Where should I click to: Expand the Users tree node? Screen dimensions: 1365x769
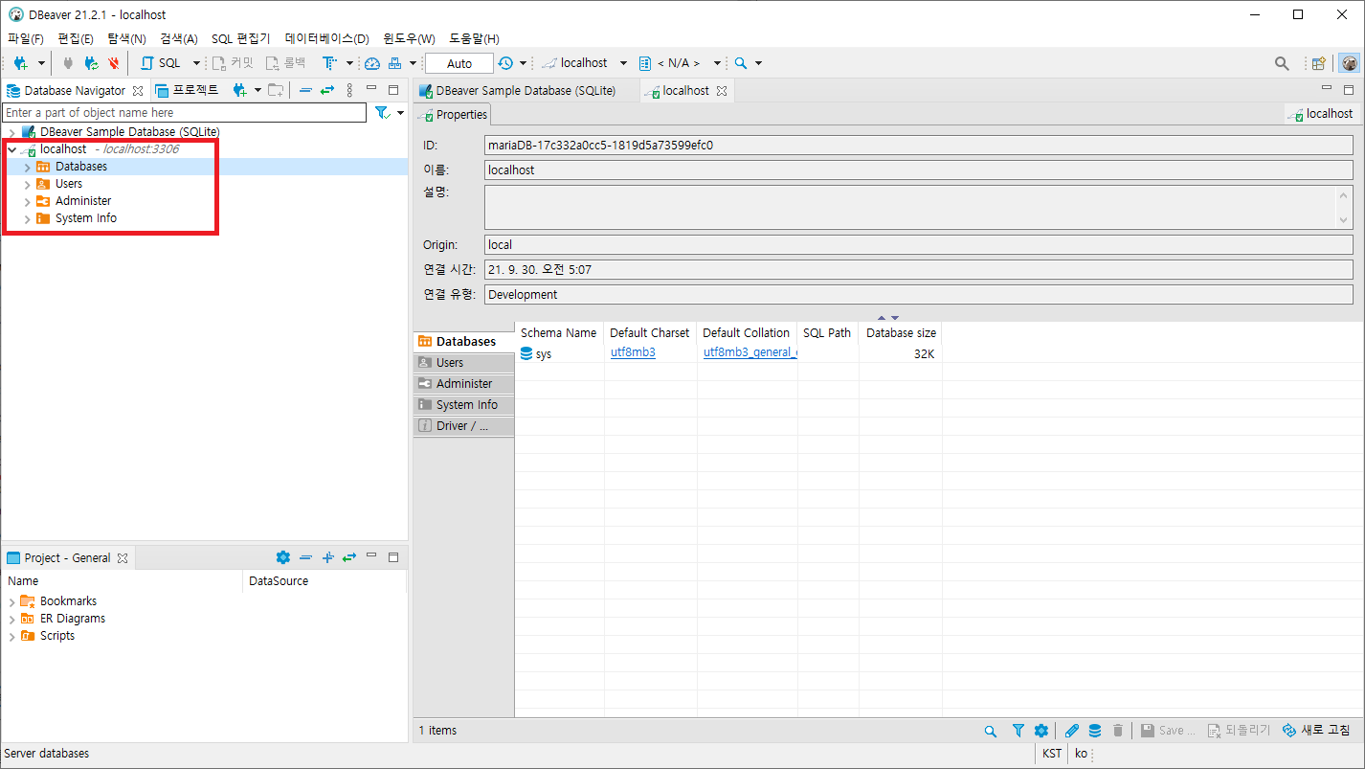[x=27, y=184]
